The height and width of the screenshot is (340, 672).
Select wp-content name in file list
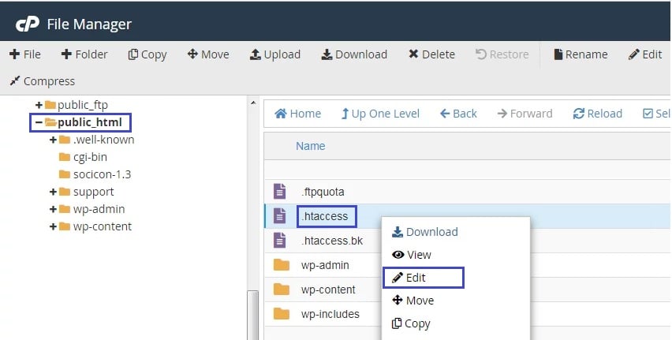pos(328,290)
